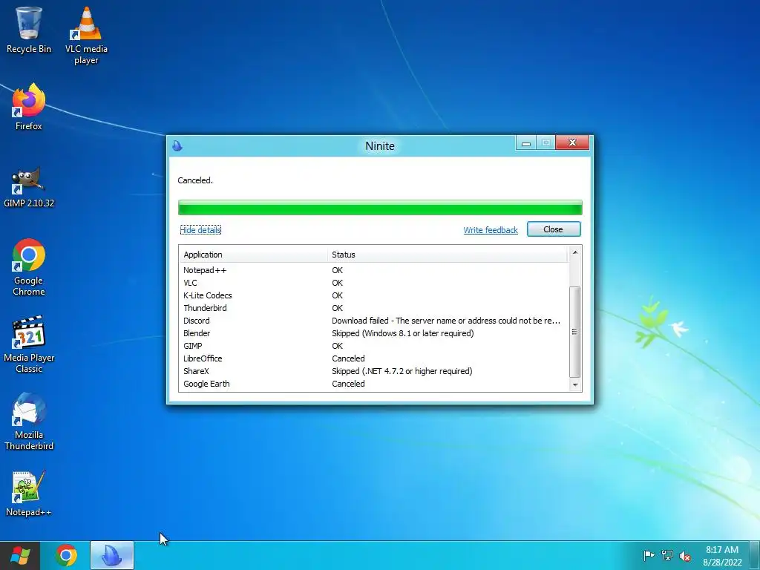Open the Recycle Bin desktop icon
The height and width of the screenshot is (570, 760).
tap(29, 30)
